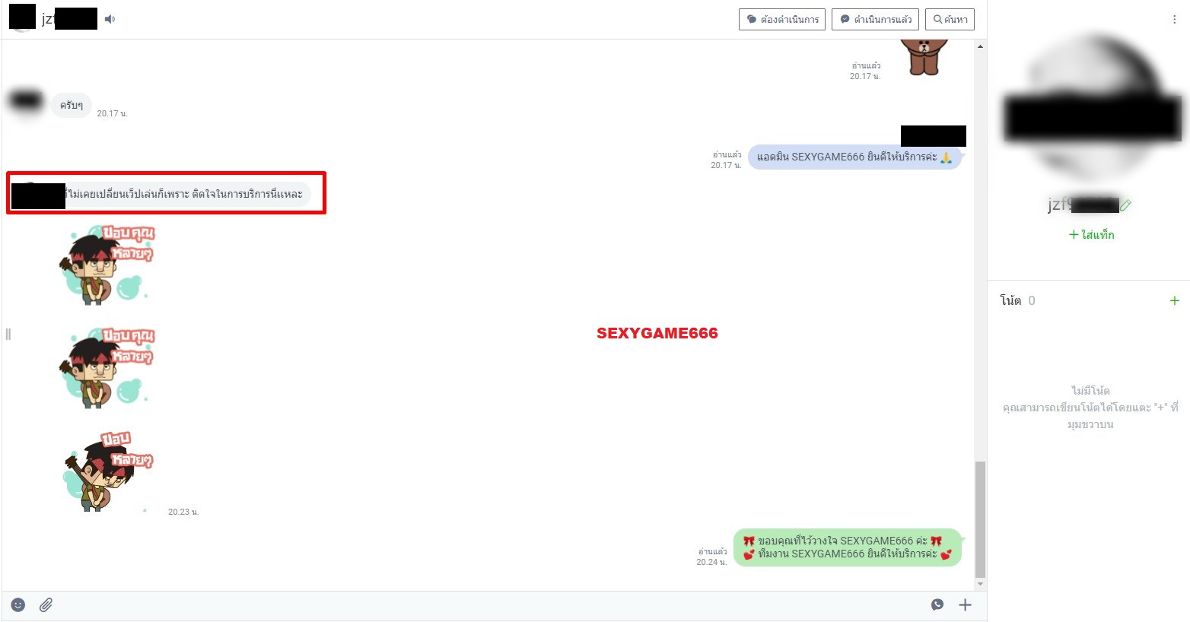Click the message input field
The height and width of the screenshot is (622, 1190).
tap(487, 605)
